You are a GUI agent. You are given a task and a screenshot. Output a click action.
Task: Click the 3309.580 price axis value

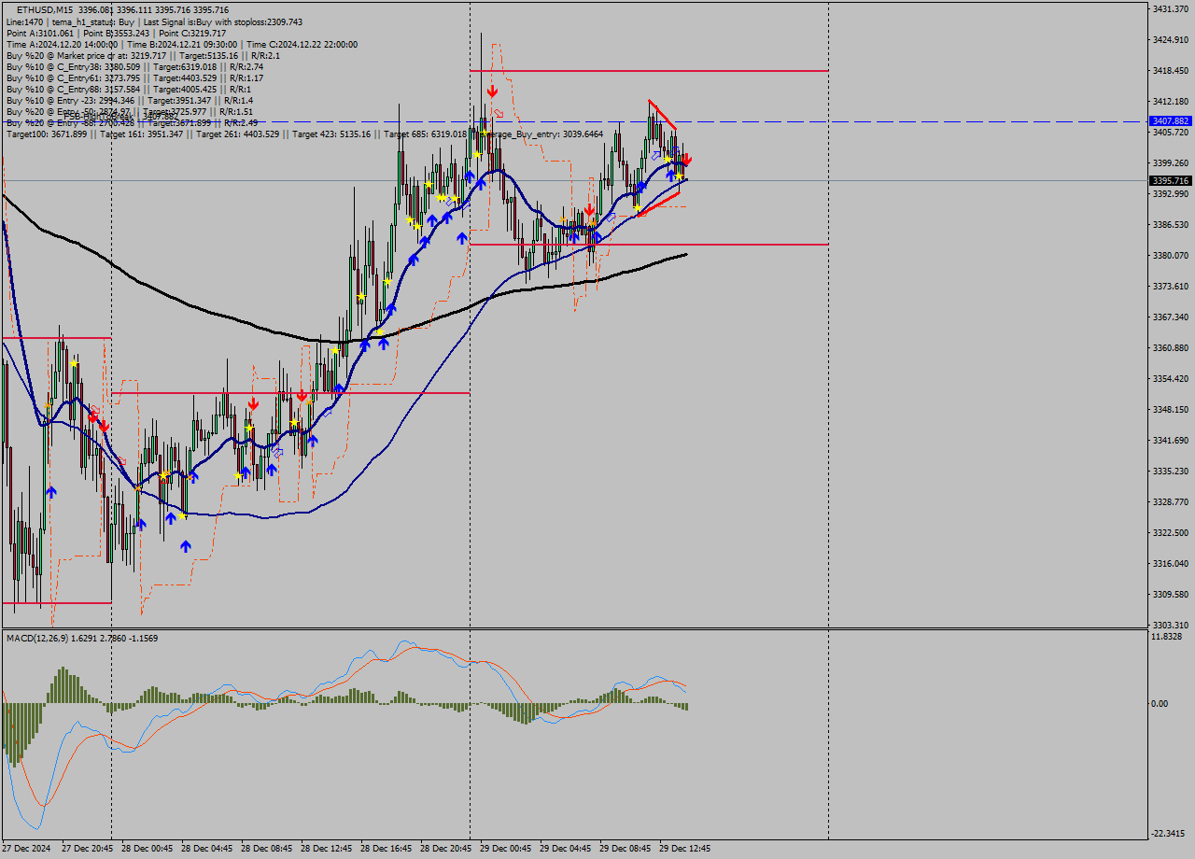point(1170,594)
